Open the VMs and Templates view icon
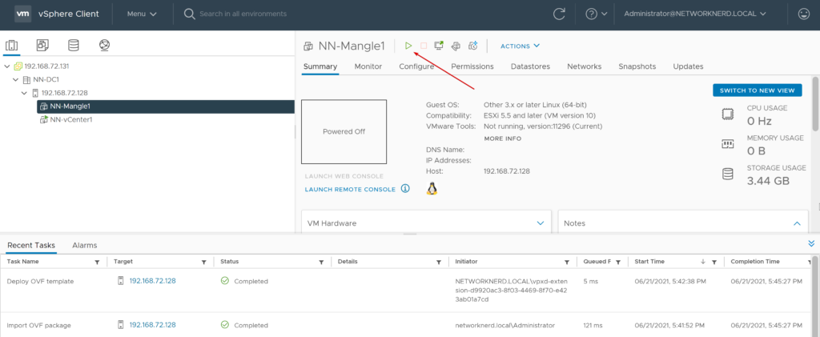The image size is (820, 337). click(x=42, y=46)
